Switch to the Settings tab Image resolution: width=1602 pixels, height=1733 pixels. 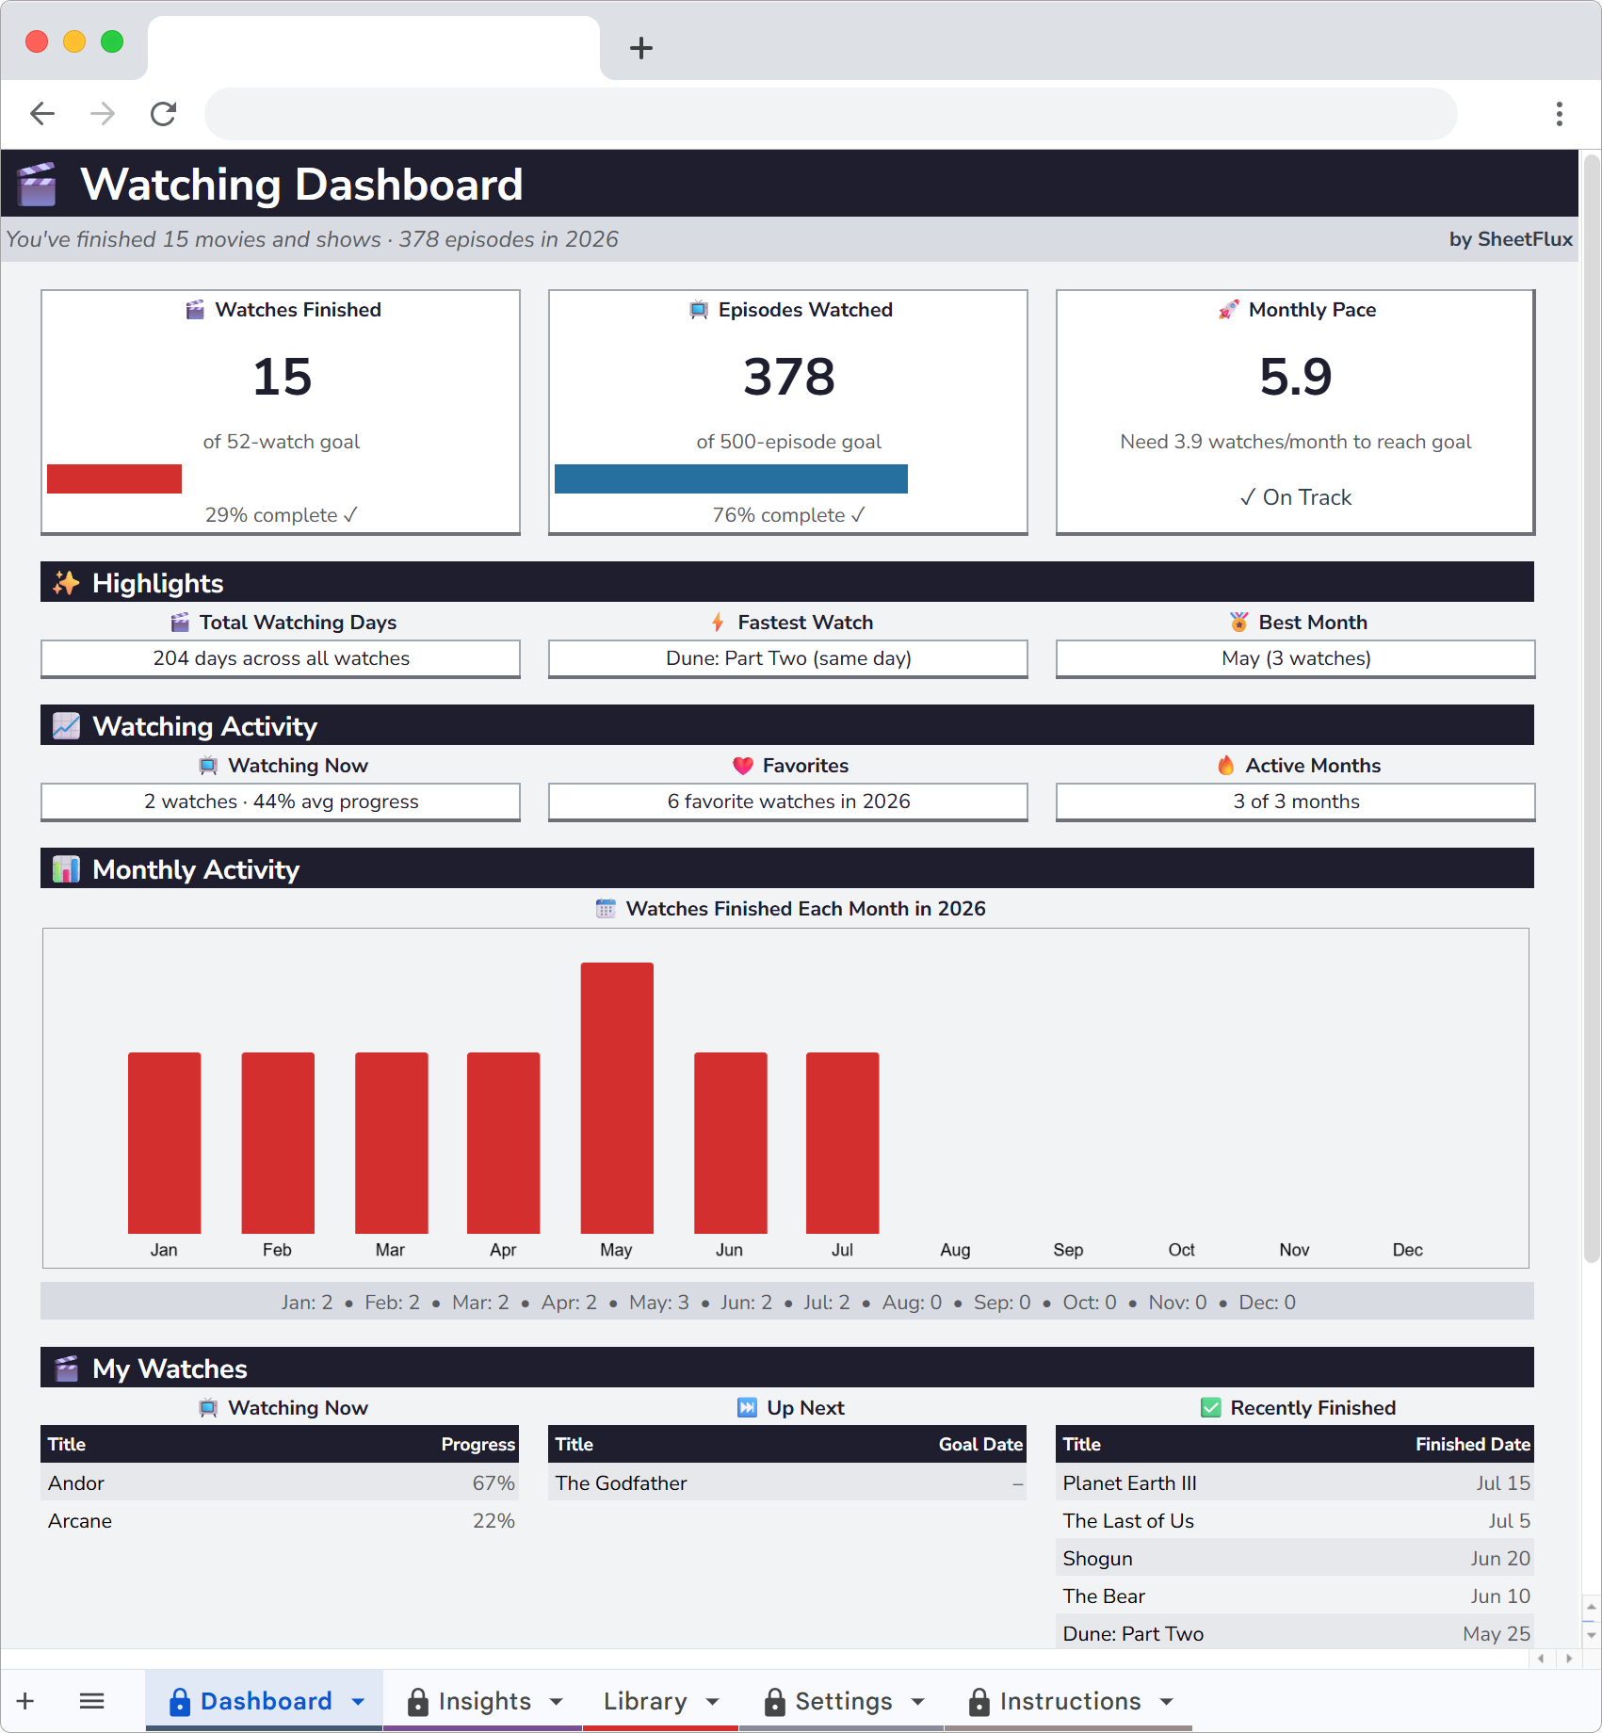[x=843, y=1701]
